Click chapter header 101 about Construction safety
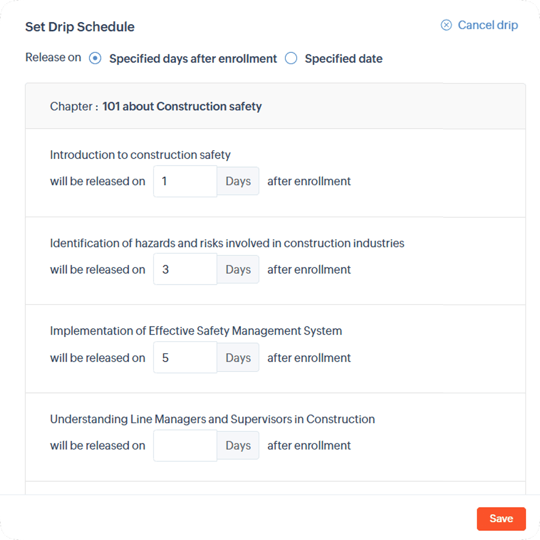This screenshot has height=540, width=540. click(182, 106)
